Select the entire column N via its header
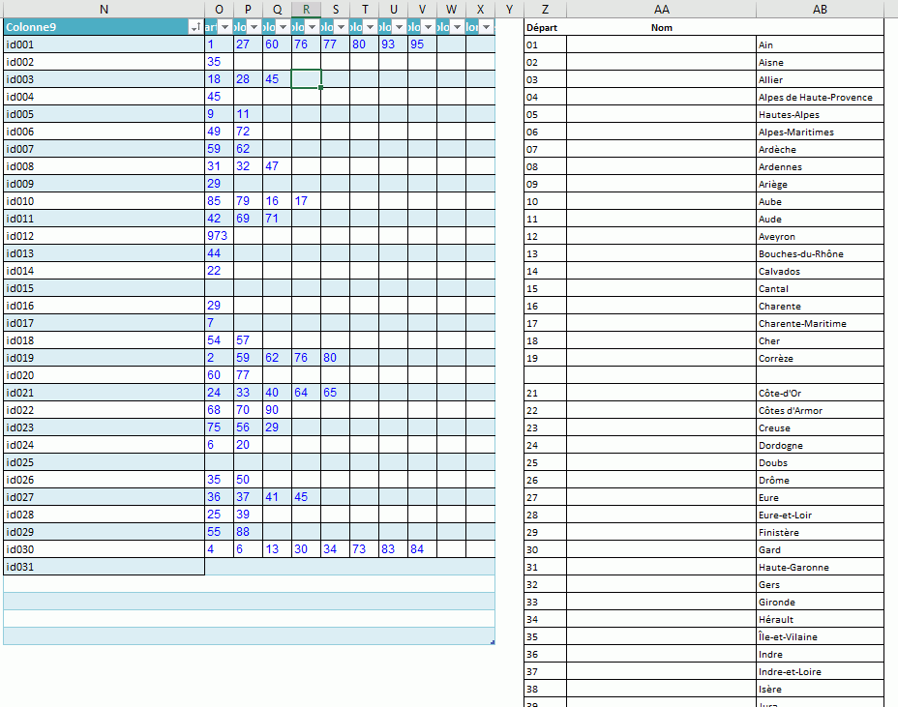This screenshot has height=707, width=898. tap(104, 9)
